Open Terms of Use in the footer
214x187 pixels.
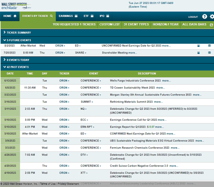pos(47,184)
